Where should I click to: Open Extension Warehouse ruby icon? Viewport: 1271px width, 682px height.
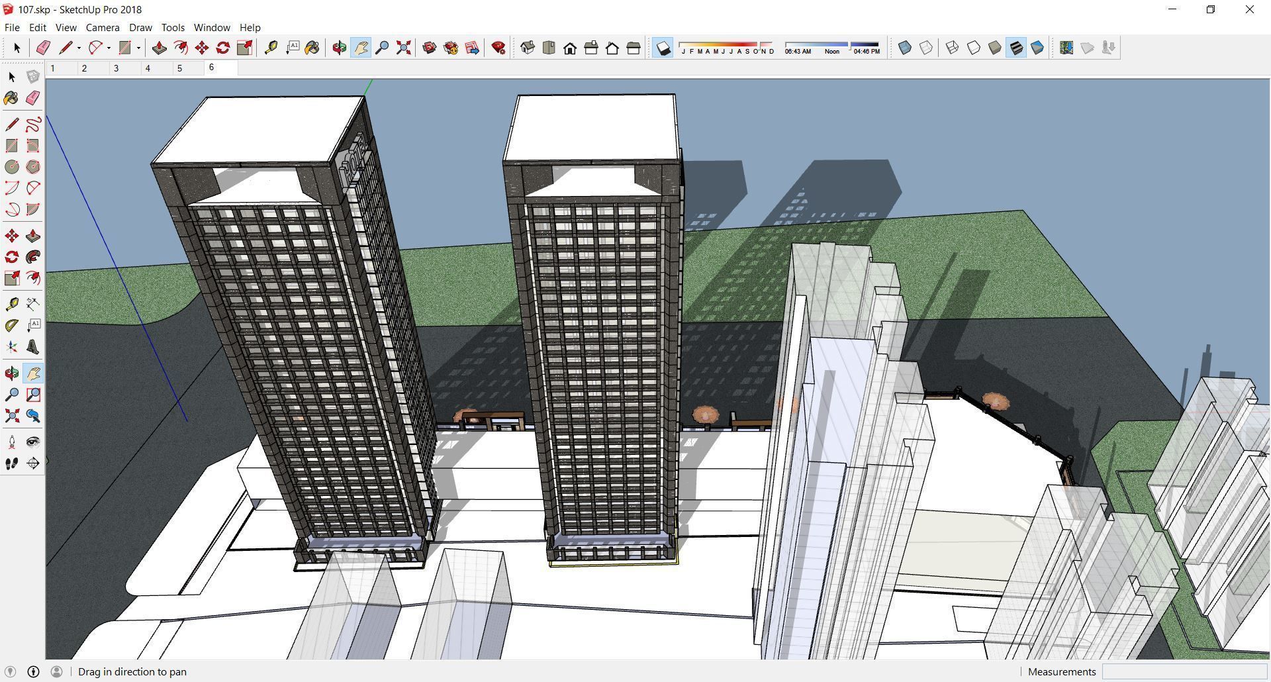pos(498,48)
